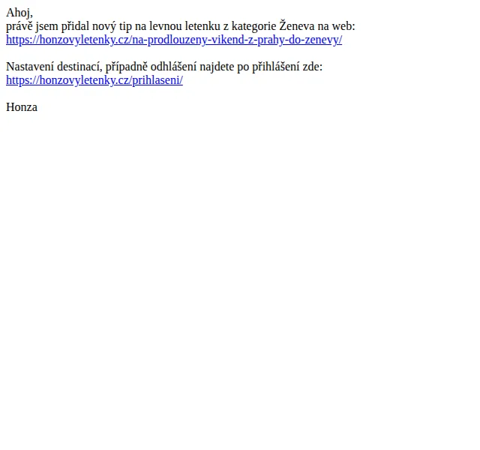The width and height of the screenshot is (480, 450).
Task: Click 'prihlaseni/' at the end of the login URL
Action: click(x=157, y=80)
